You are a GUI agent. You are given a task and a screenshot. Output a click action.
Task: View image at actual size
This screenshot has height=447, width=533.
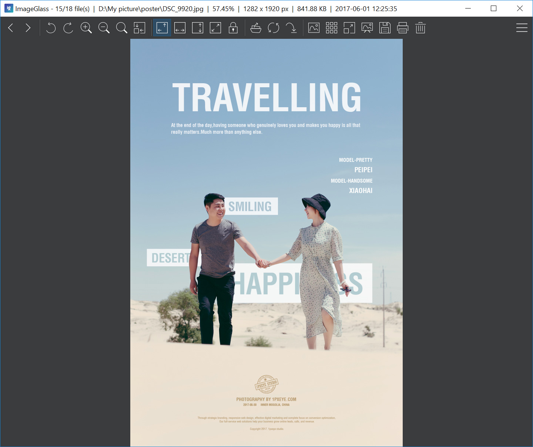point(122,28)
